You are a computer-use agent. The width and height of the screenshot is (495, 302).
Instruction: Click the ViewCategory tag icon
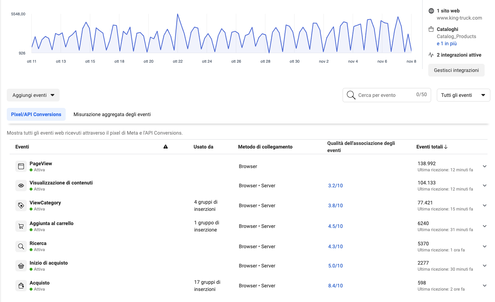pos(21,205)
